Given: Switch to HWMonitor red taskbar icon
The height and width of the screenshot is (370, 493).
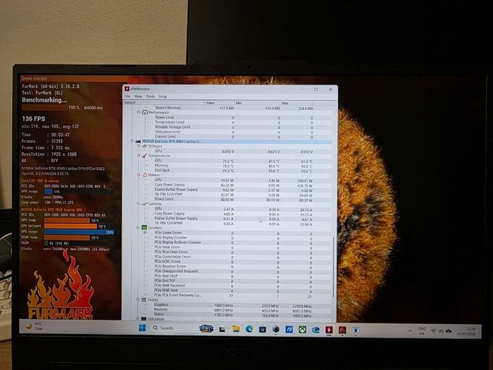Looking at the screenshot, I should [329, 330].
